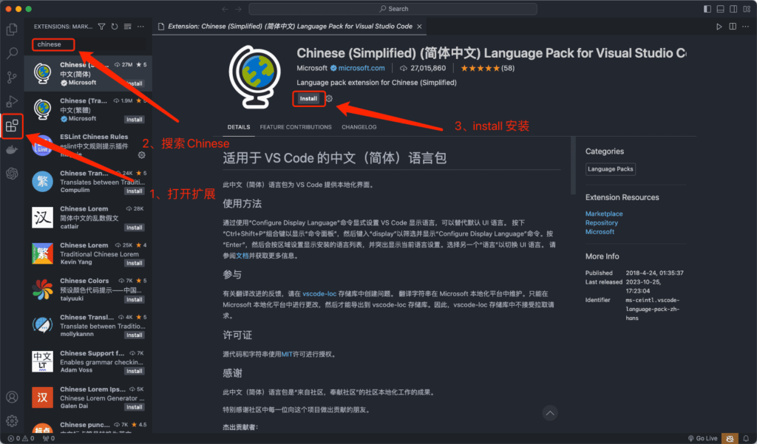The image size is (757, 444).
Task: Open the Extensions panel More Actions menu
Action: 140,26
